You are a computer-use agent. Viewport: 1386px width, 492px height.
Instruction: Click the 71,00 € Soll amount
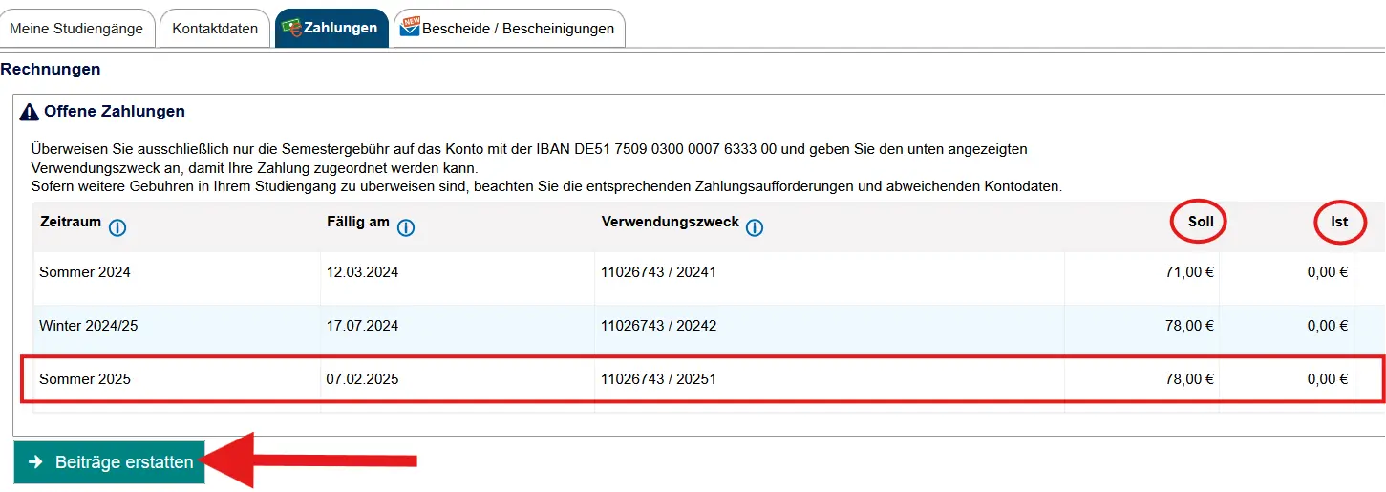click(1188, 272)
